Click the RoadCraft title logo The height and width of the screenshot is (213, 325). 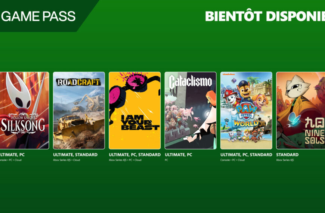(78, 82)
